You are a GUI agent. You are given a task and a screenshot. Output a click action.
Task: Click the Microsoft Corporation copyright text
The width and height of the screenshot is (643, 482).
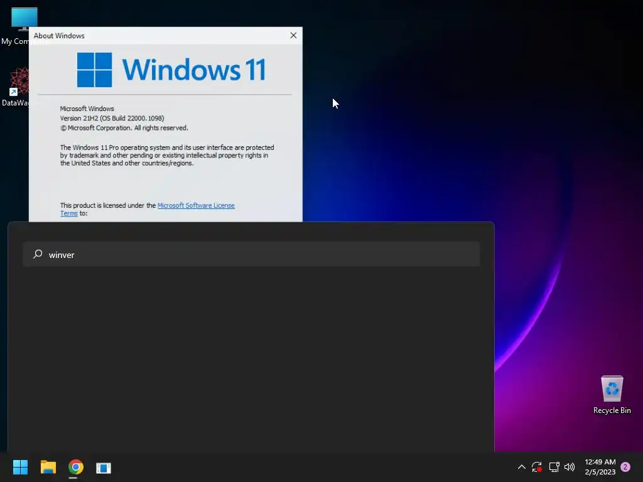pos(124,128)
